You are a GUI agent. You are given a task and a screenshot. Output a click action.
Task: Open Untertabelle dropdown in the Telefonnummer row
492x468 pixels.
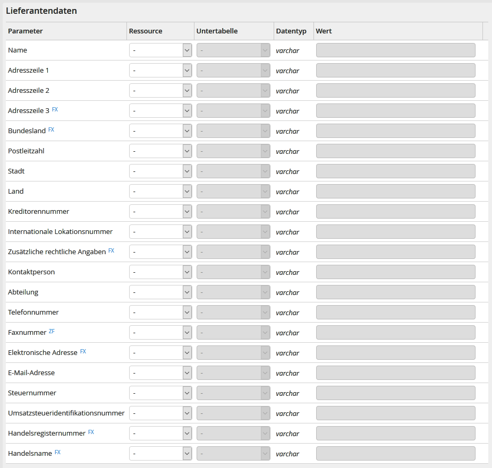233,313
